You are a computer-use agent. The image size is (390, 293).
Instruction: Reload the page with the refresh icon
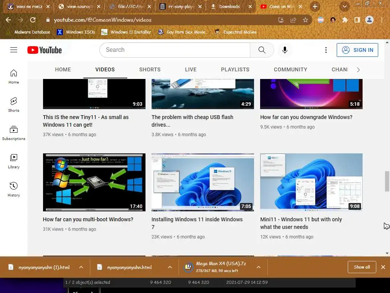point(33,20)
